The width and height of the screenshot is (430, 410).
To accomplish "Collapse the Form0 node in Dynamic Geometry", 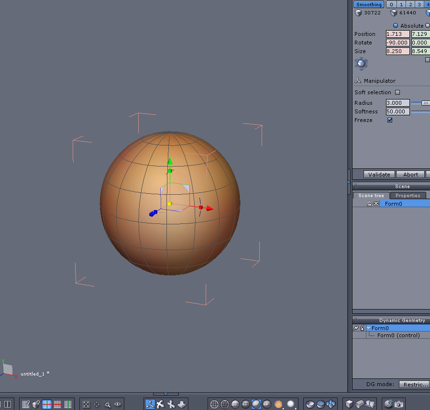I will click(x=369, y=328).
